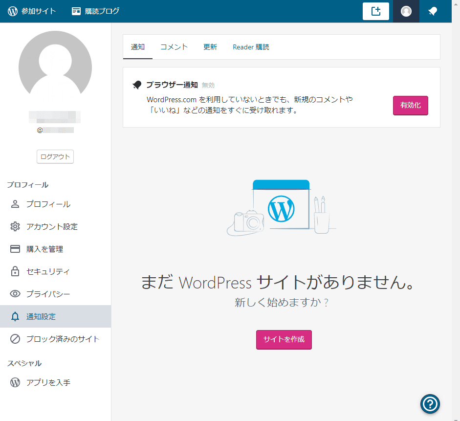Switch to the 通知 tab
460x421 pixels.
[x=137, y=47]
